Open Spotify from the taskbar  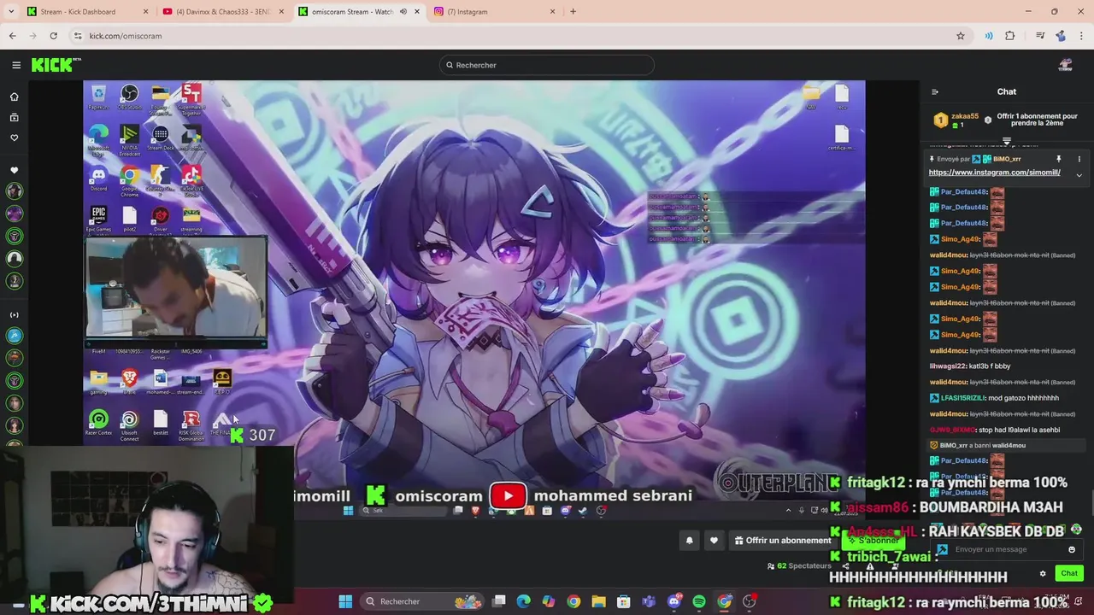pos(699,601)
